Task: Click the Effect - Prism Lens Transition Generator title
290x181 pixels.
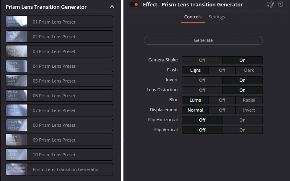Action: coord(193,4)
